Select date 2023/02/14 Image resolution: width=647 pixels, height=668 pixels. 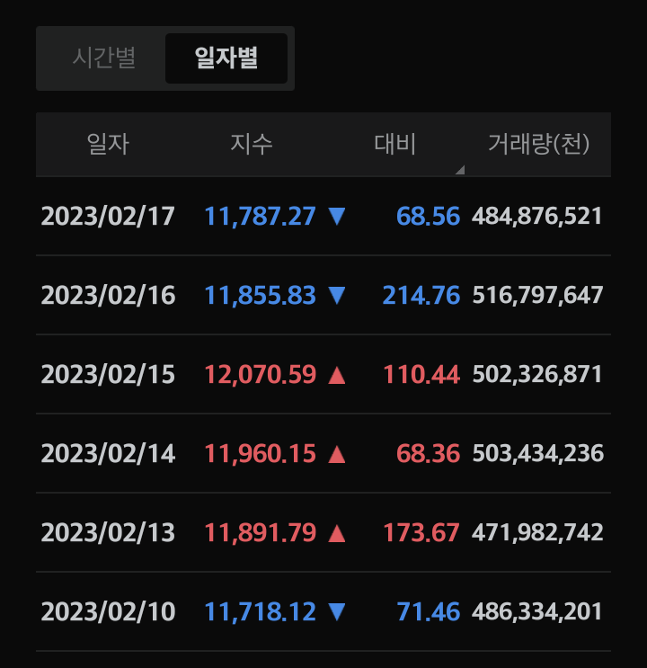point(108,453)
